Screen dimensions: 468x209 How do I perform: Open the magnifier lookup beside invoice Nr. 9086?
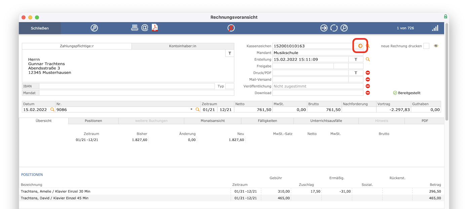pos(198,110)
